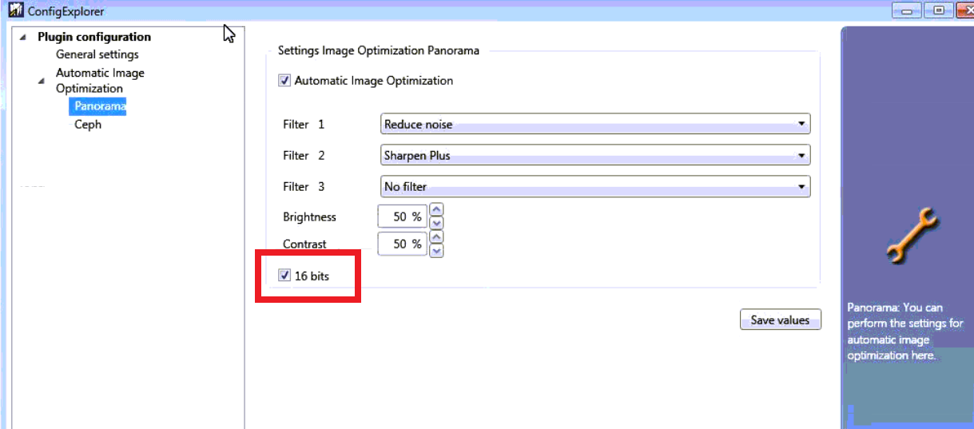Select Plugin configuration root item
This screenshot has height=429, width=974.
pyautogui.click(x=94, y=37)
